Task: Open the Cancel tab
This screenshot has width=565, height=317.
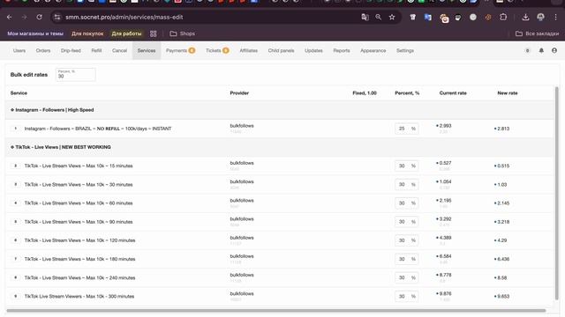Action: coord(119,51)
